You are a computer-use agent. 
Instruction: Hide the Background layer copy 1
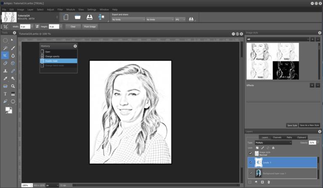[251, 173]
